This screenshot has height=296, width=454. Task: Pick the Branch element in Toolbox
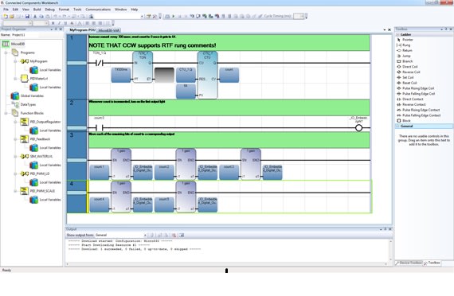[x=405, y=61]
